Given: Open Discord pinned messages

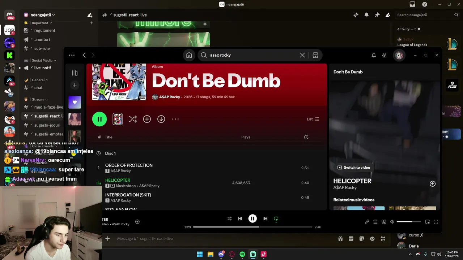Looking at the screenshot, I should (377, 15).
